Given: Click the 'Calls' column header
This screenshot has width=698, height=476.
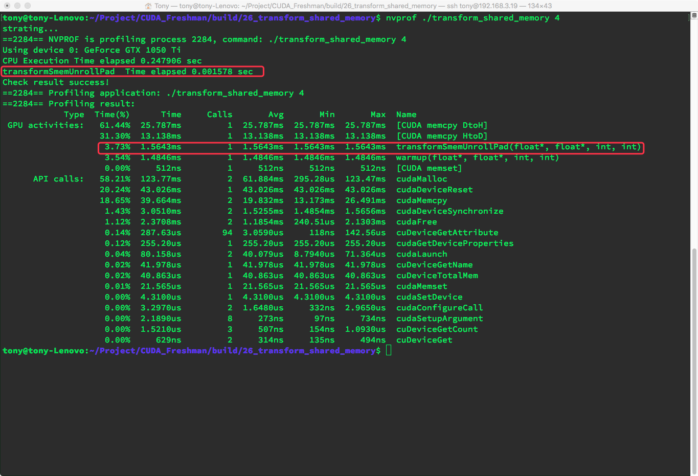Looking at the screenshot, I should point(219,115).
